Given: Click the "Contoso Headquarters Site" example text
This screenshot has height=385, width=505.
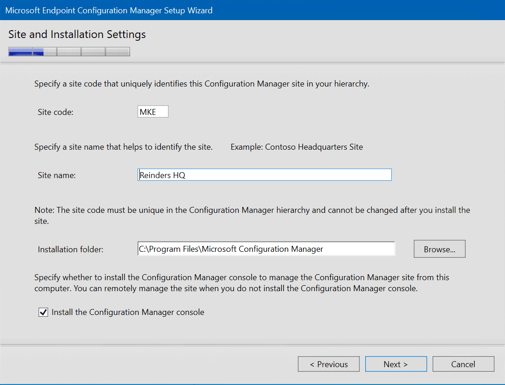Looking at the screenshot, I should [296, 146].
